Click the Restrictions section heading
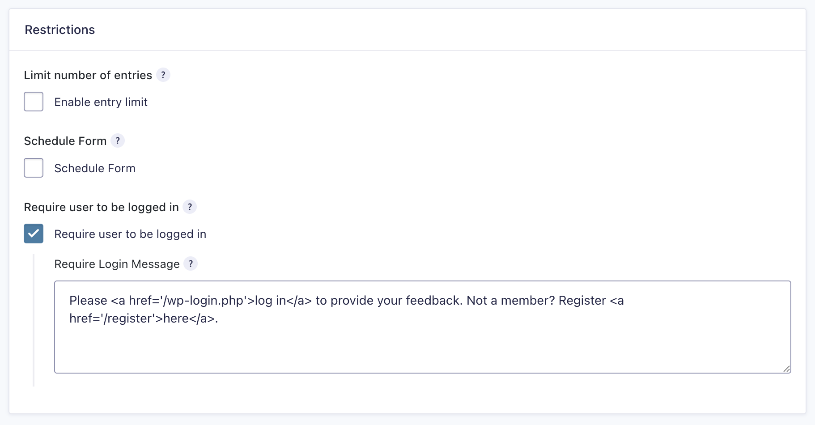Screen dimensions: 815x425 pyautogui.click(x=60, y=30)
